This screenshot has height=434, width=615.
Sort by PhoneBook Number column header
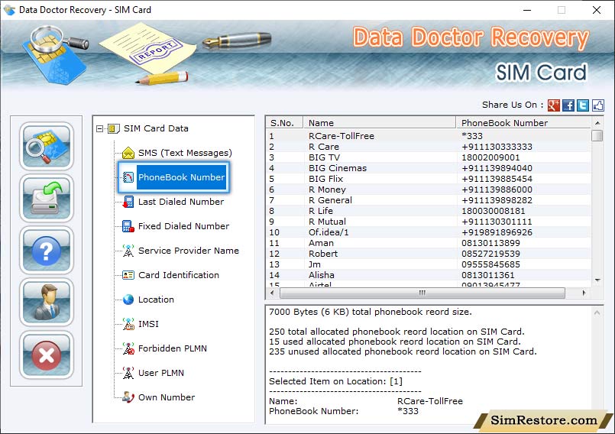523,123
